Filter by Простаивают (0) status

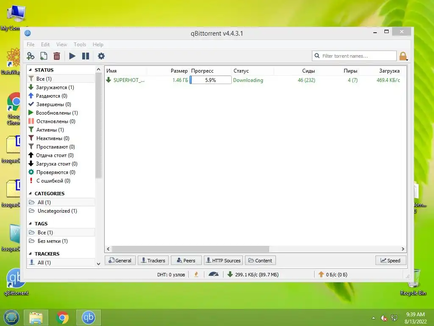pos(56,147)
